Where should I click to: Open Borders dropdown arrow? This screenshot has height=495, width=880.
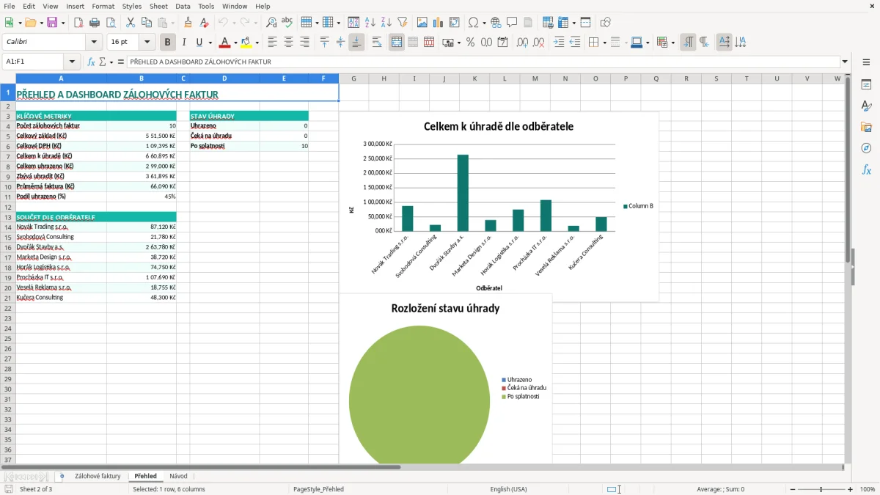point(604,43)
